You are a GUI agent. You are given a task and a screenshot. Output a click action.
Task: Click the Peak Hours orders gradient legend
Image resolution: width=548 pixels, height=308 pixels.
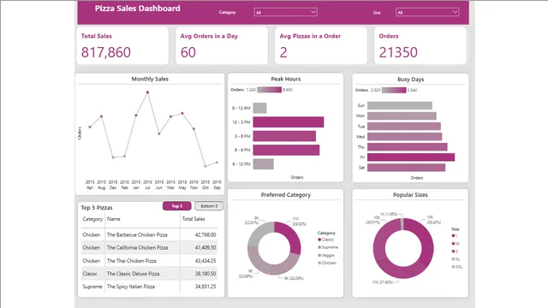[x=269, y=90]
